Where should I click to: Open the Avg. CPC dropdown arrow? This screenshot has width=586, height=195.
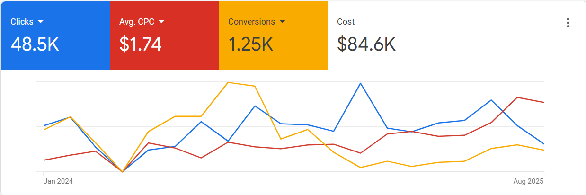point(161,22)
